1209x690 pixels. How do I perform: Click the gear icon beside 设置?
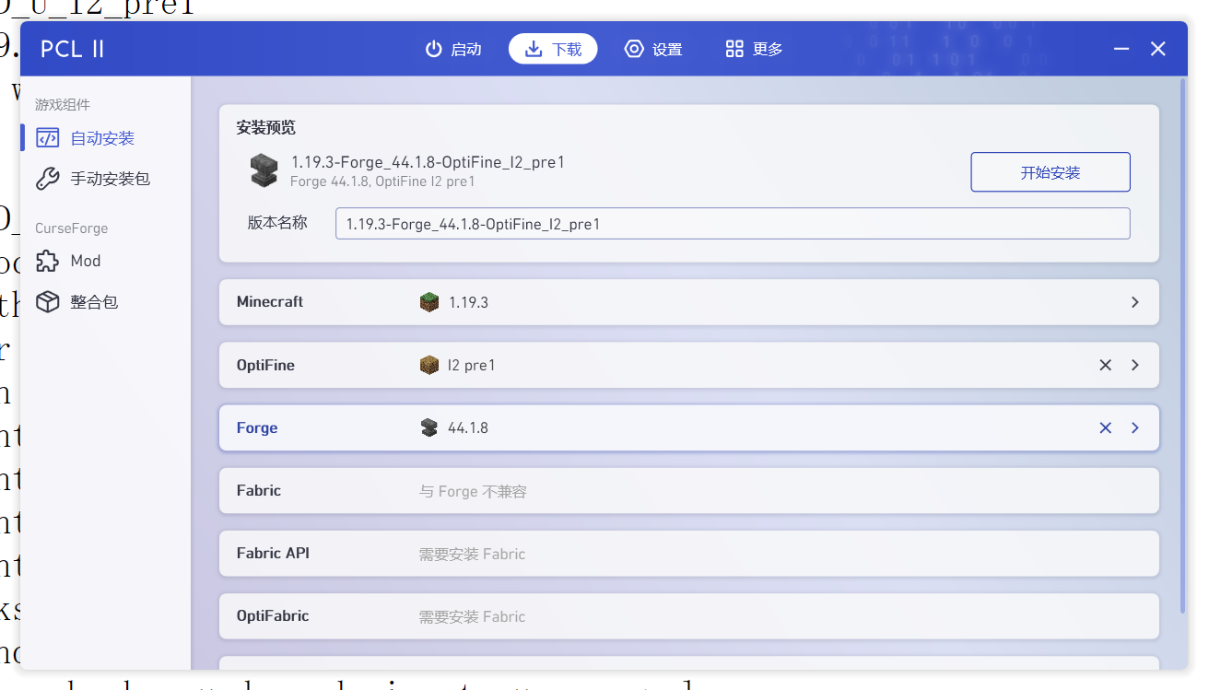coord(634,49)
